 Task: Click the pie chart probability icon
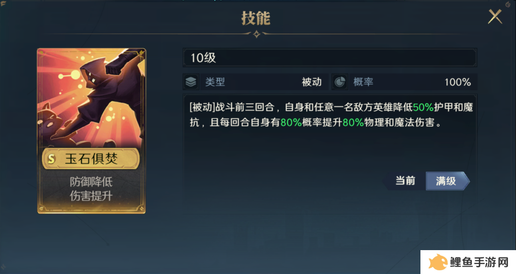tap(340, 82)
